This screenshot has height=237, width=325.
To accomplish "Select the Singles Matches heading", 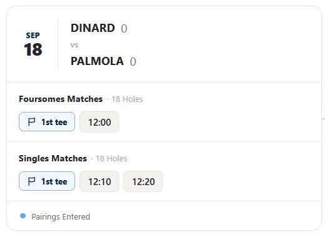I will pos(53,158).
